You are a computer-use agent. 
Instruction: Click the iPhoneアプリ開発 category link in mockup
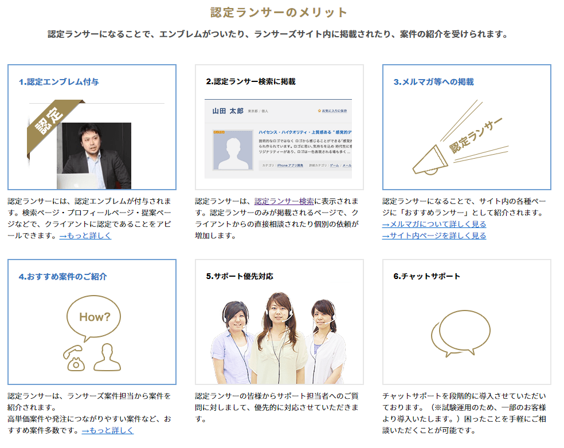click(290, 166)
